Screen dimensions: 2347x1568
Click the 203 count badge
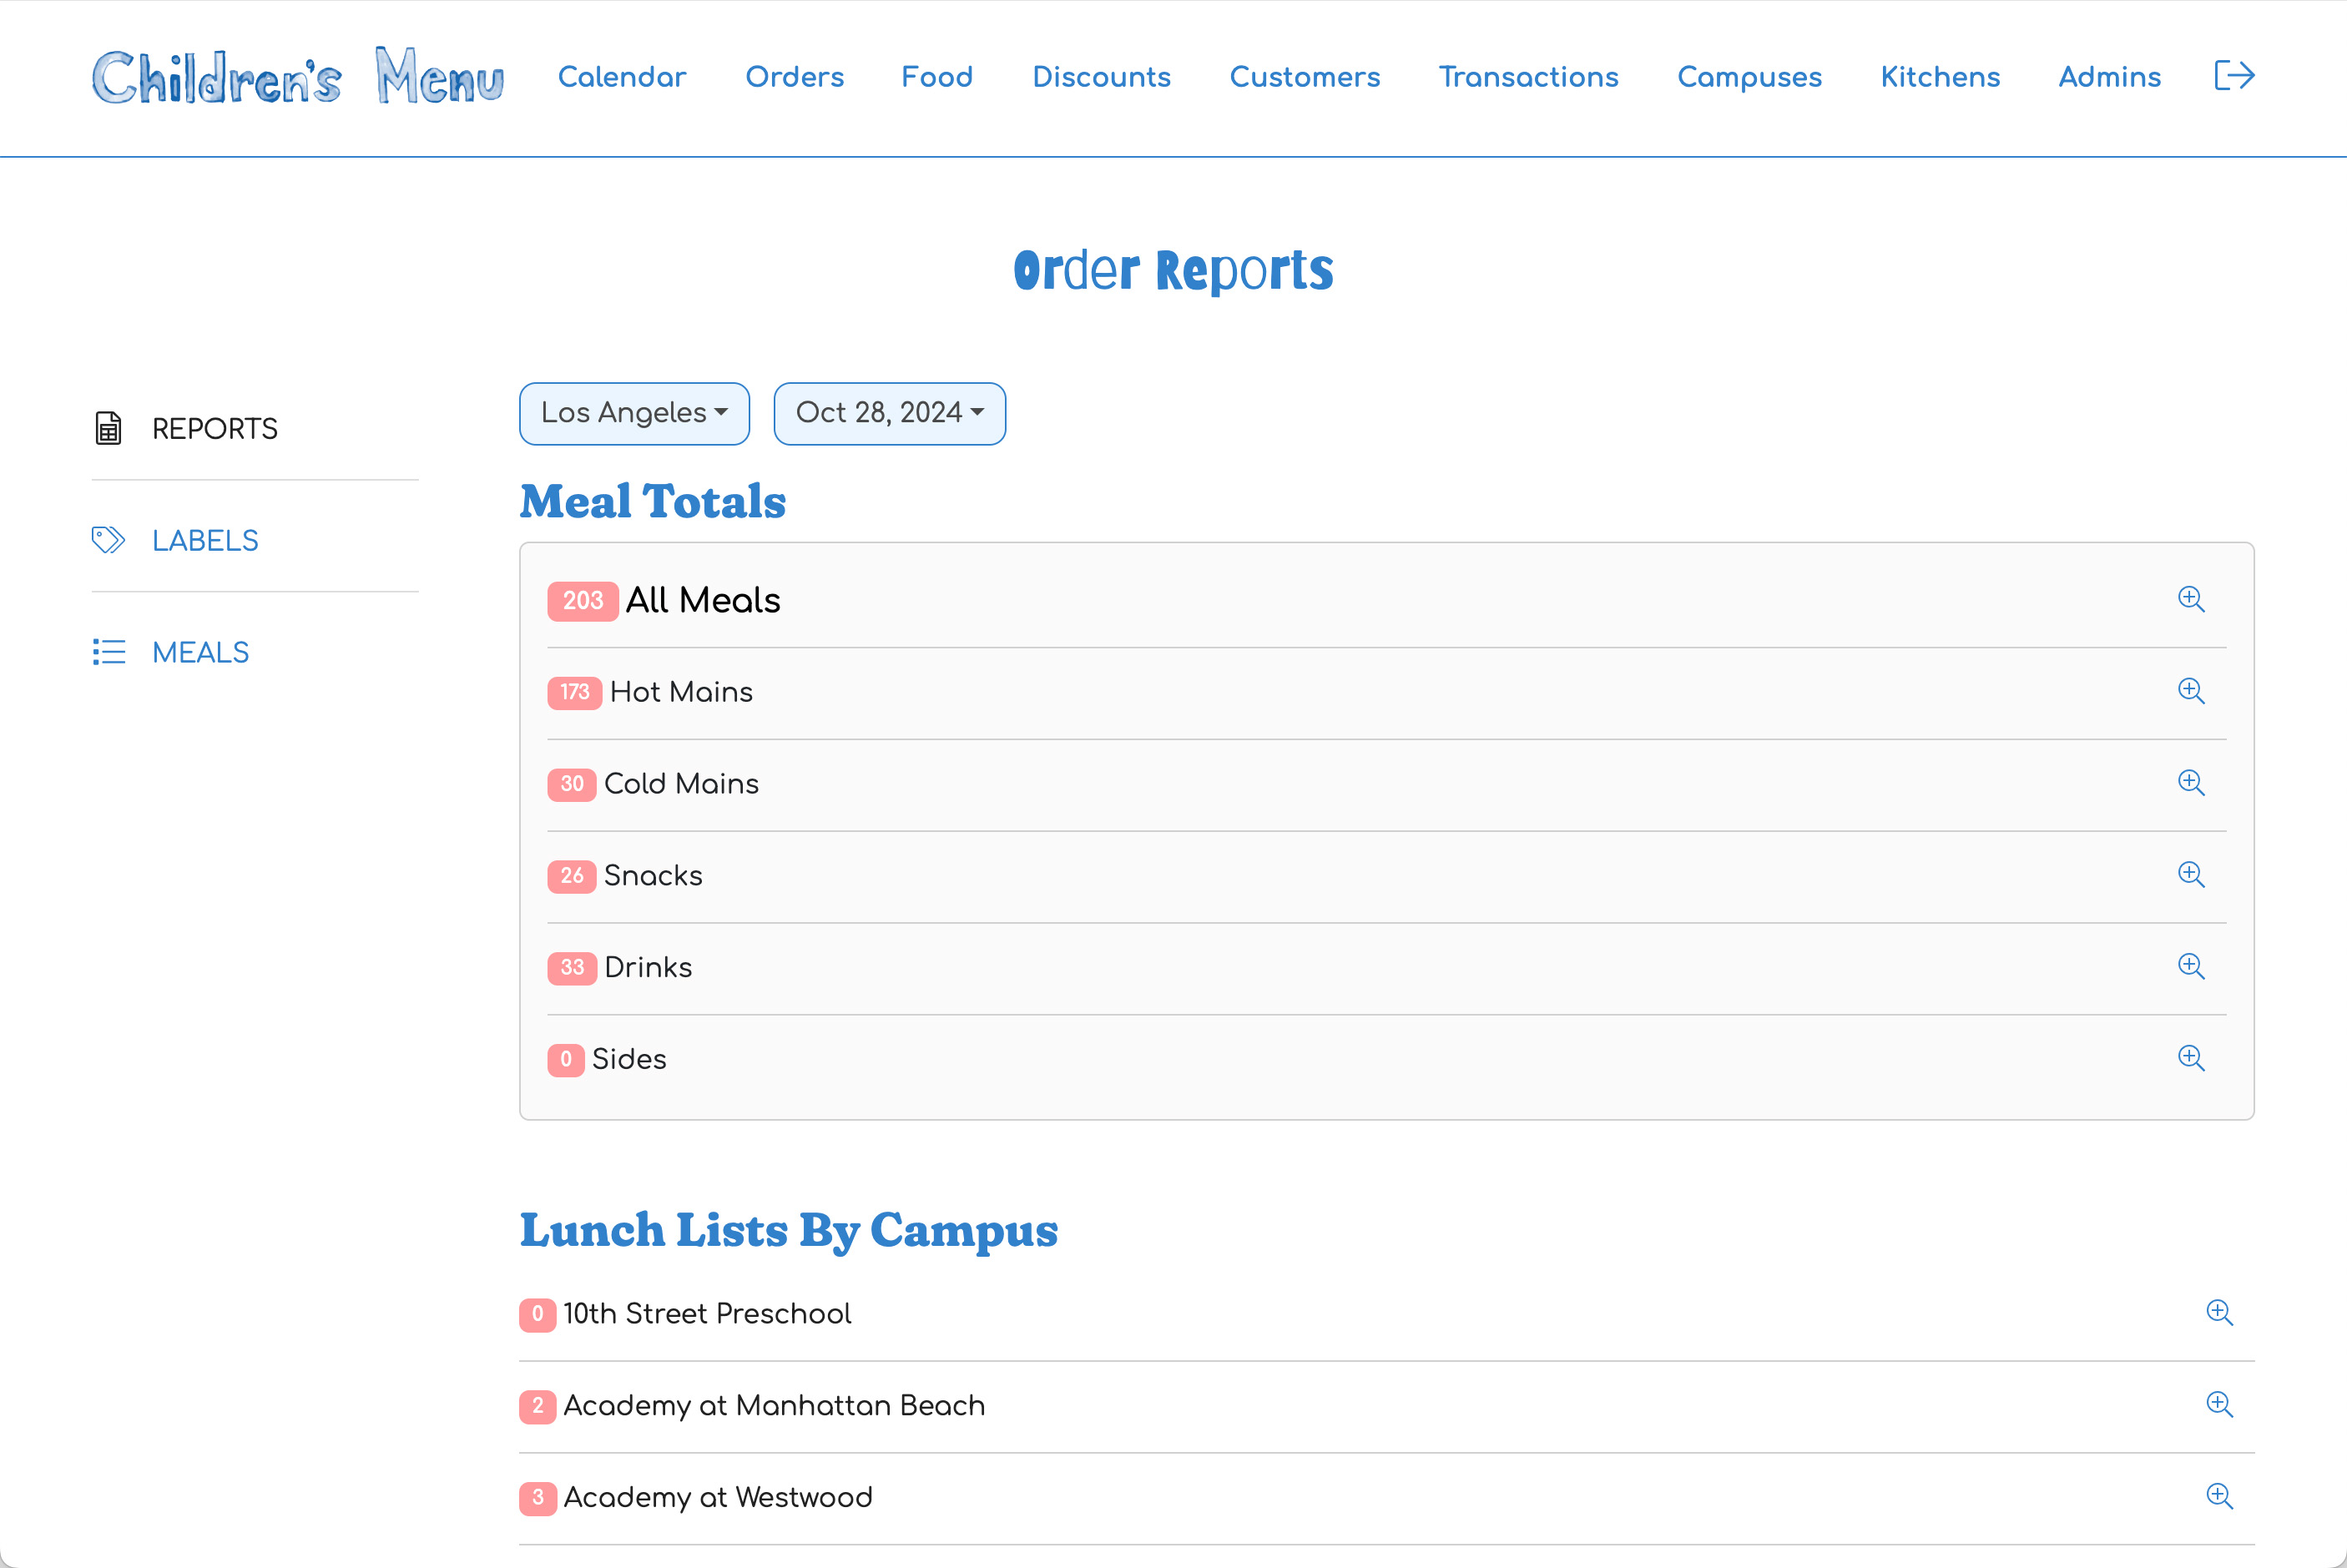[583, 601]
